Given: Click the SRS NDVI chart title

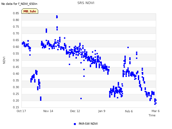Looking at the screenshot, I should [x=86, y=3].
